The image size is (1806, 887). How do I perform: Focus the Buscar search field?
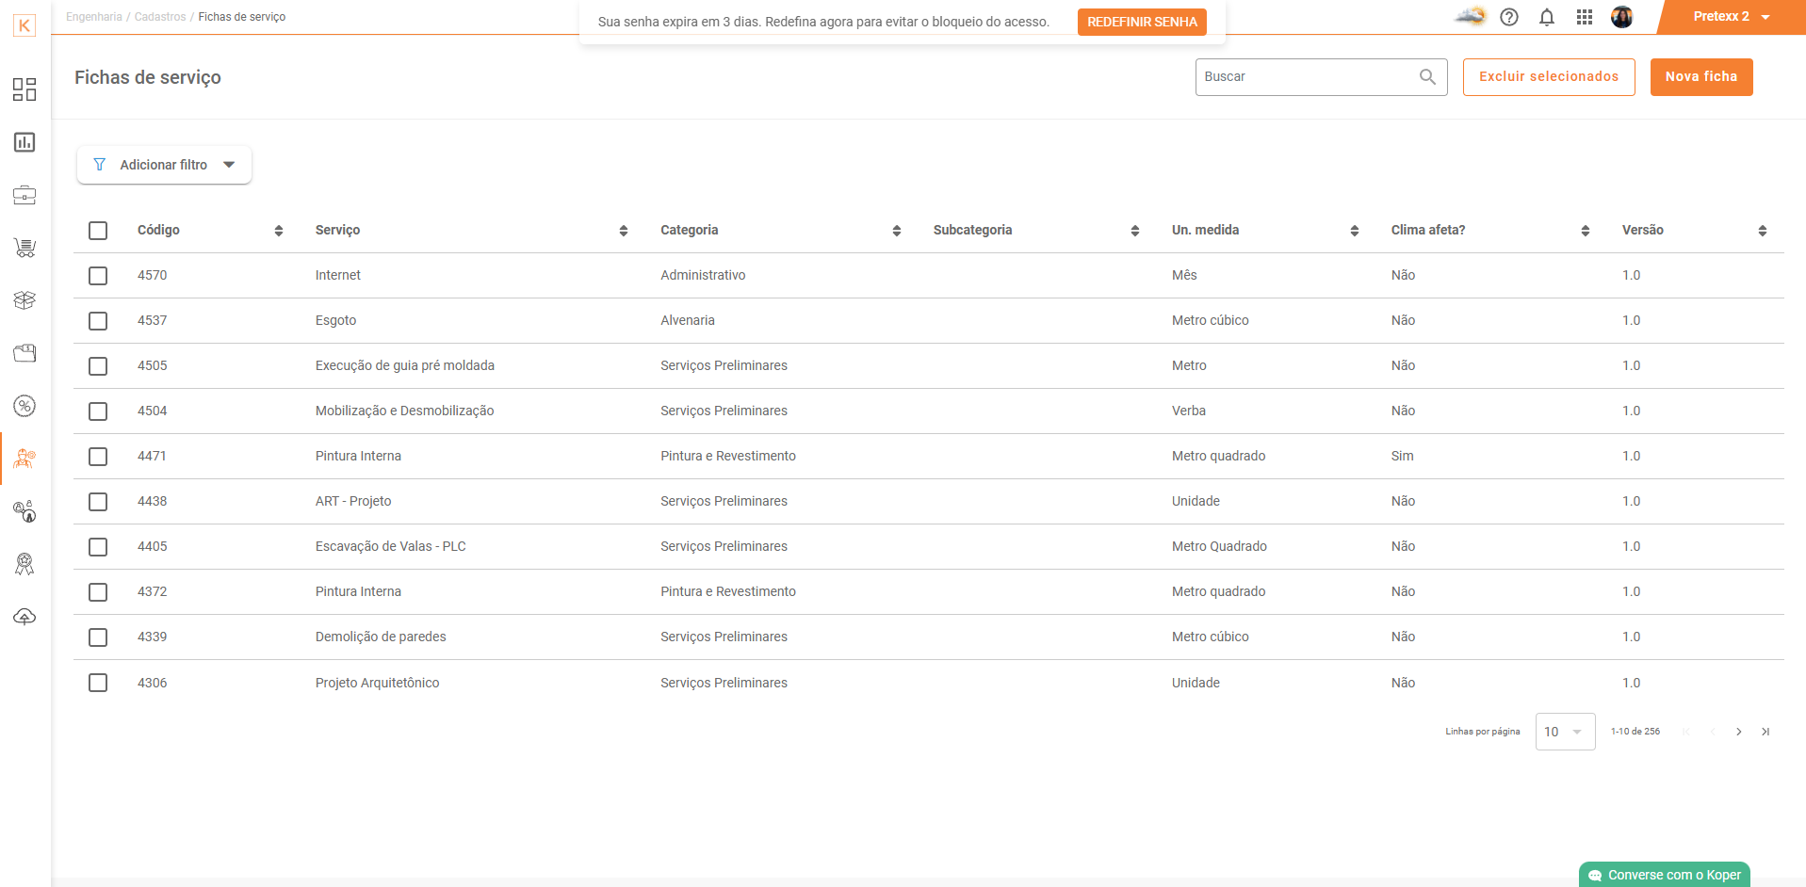pos(1321,77)
